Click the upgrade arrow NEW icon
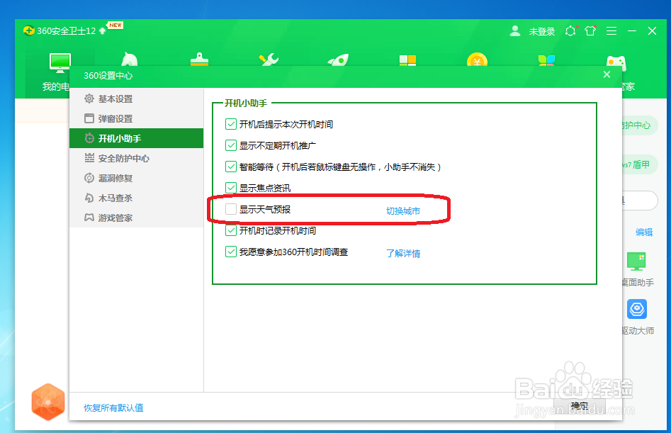Image resolution: width=671 pixels, height=433 pixels. click(x=102, y=30)
